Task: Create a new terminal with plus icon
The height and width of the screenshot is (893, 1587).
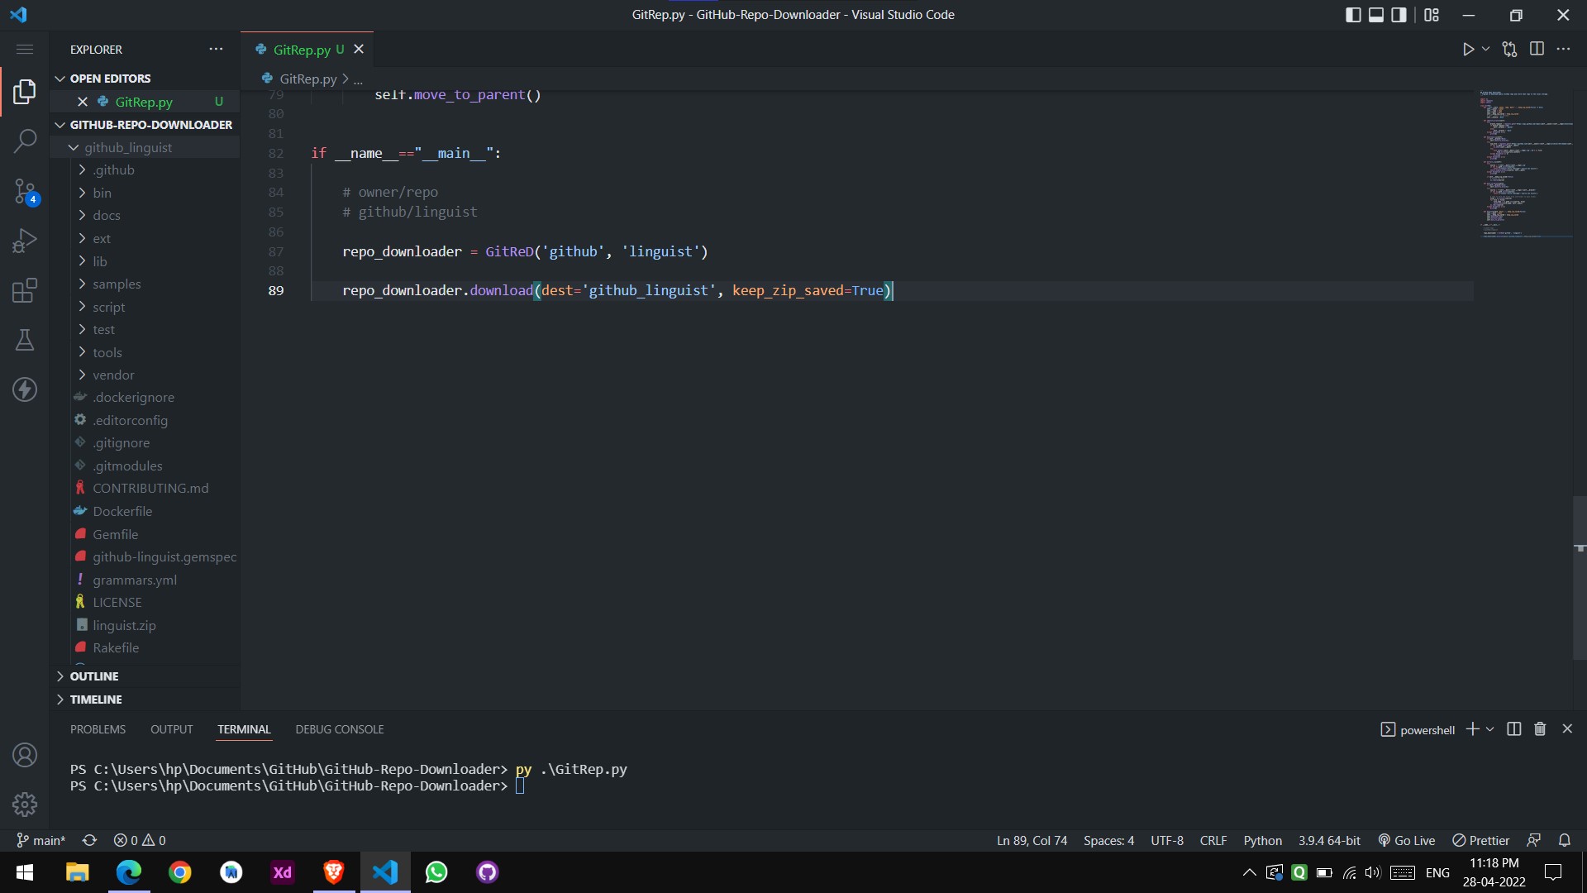Action: click(x=1472, y=729)
